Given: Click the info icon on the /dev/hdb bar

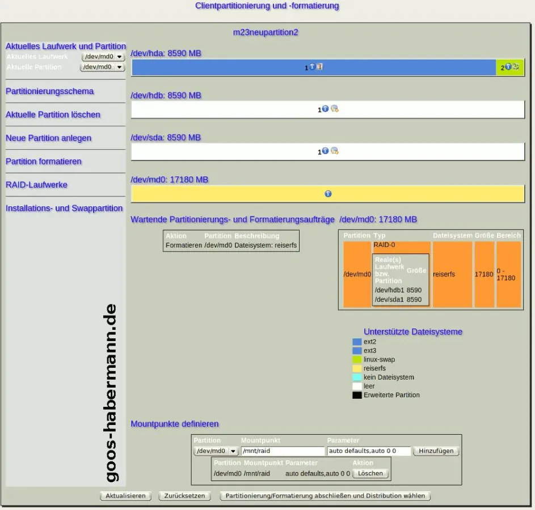Looking at the screenshot, I should pos(325,109).
